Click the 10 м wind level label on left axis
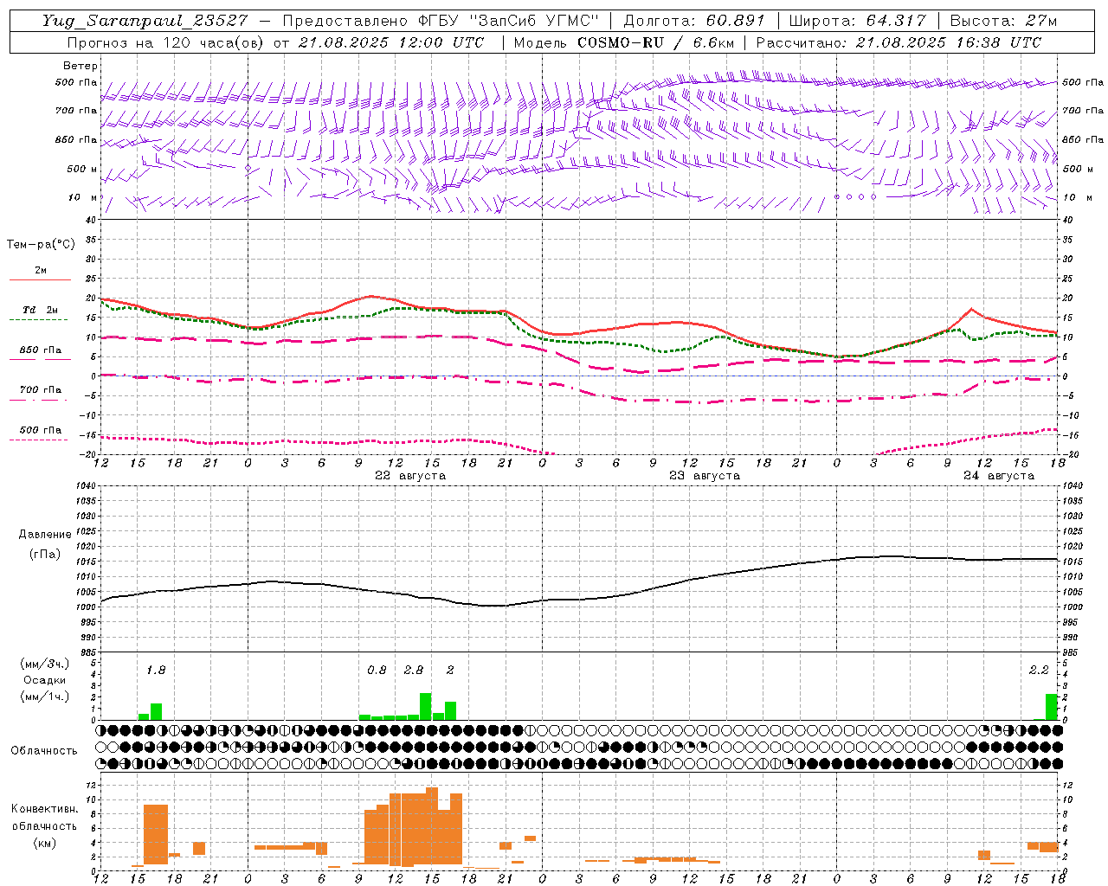This screenshot has height=886, width=1108. click(83, 197)
